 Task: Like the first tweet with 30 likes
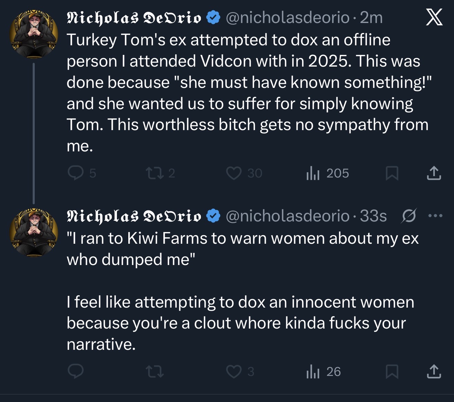point(234,173)
